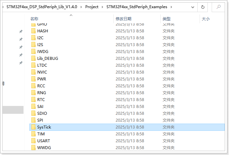The image size is (229, 155).
Task: Expand chevron after STM32F4xx_DSP_StdPeriph_Lib_V1.4.0 breadcrumb
Action: click(81, 7)
